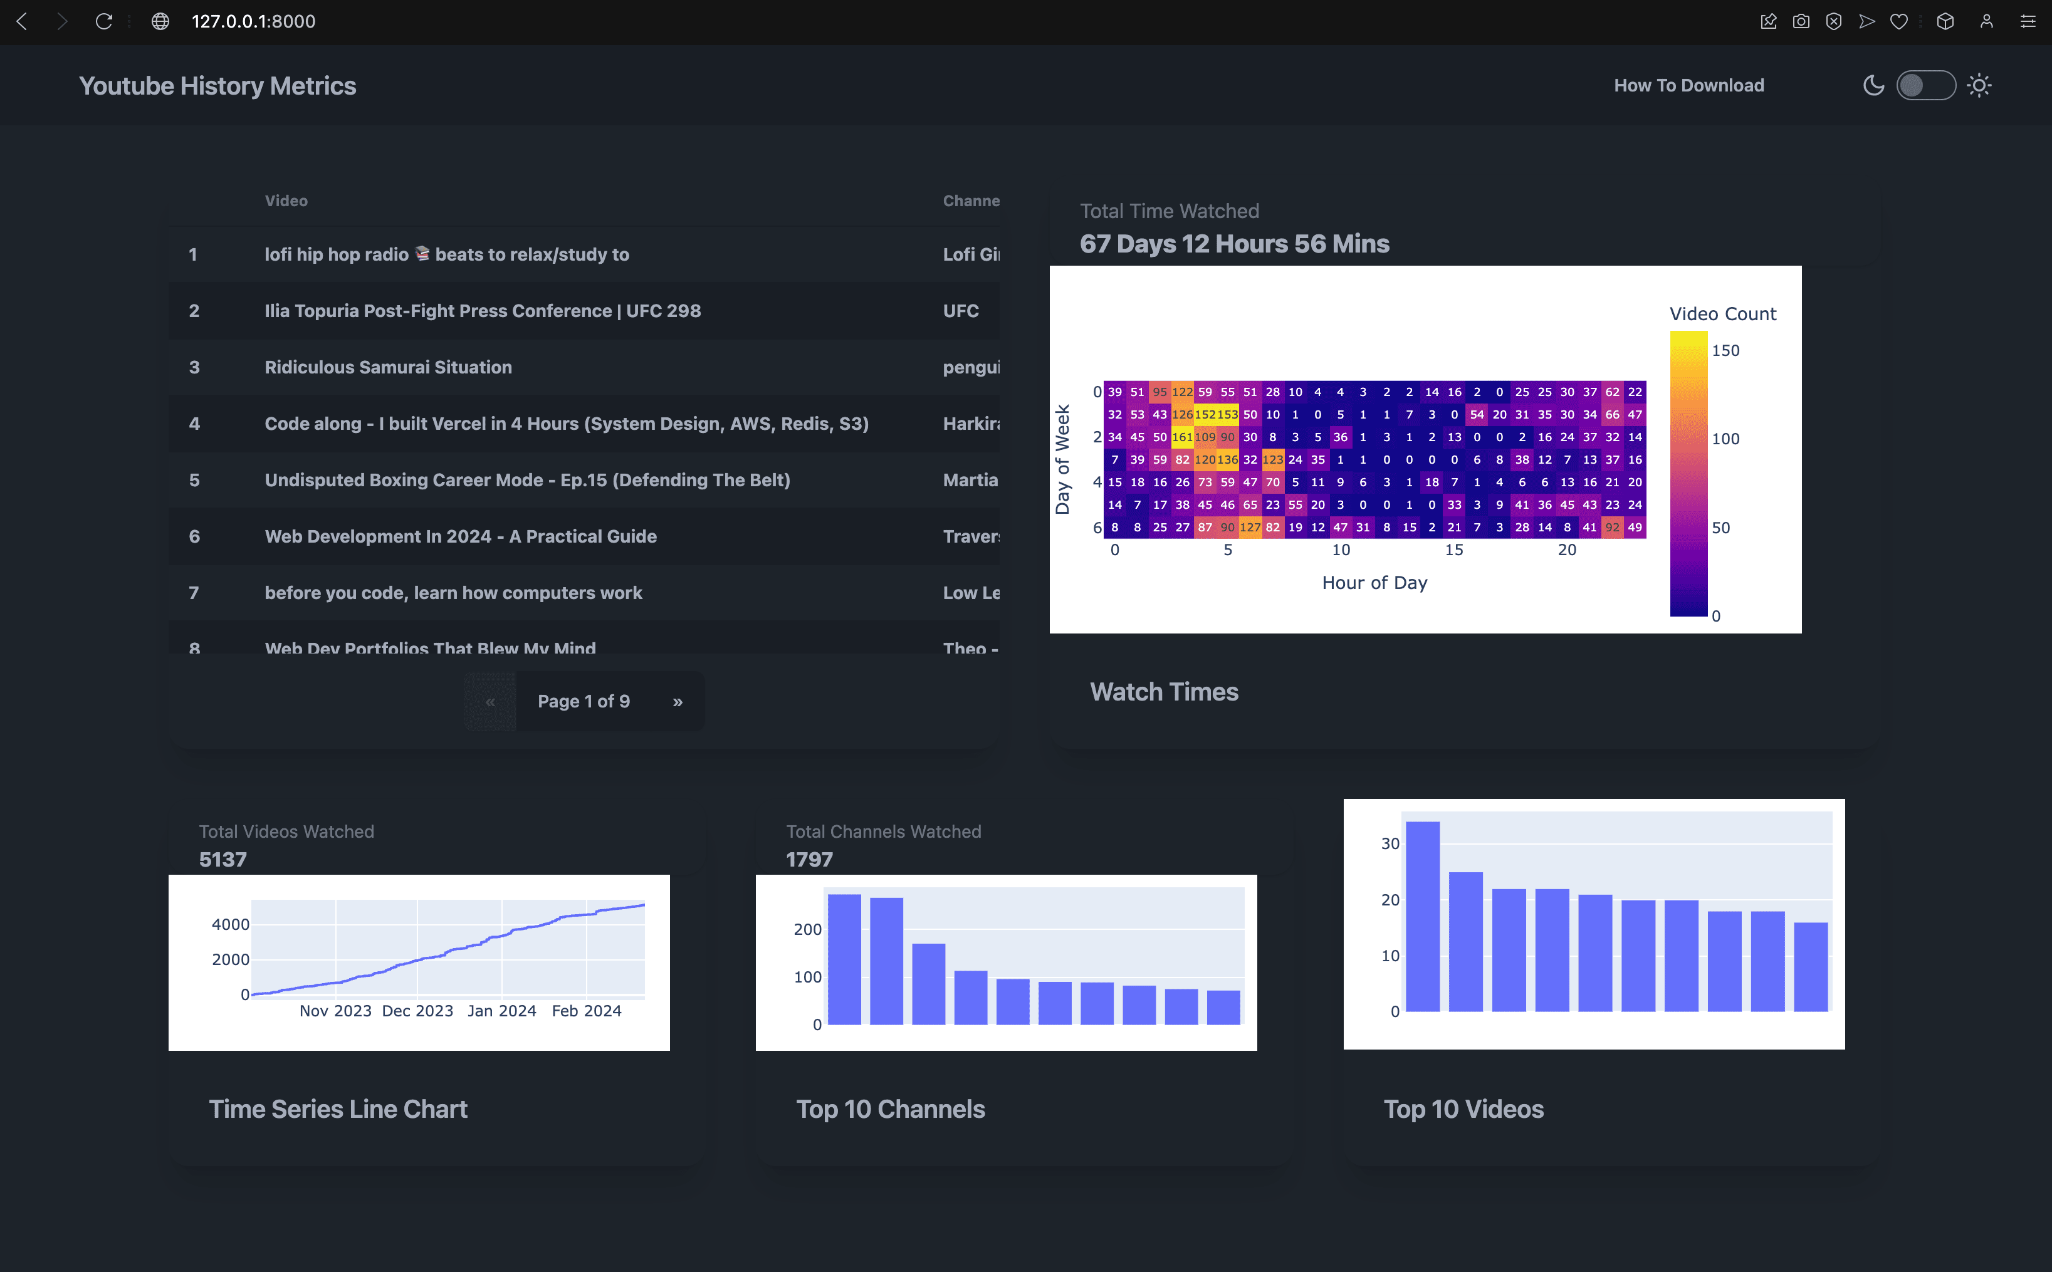Open favorites with the heart icon

click(1899, 21)
